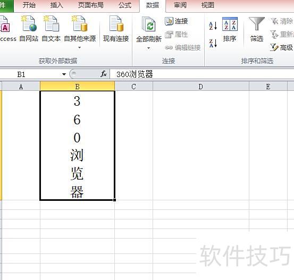The width and height of the screenshot is (294, 280).
Task: Sort A to Z ascending
Action: tap(213, 26)
